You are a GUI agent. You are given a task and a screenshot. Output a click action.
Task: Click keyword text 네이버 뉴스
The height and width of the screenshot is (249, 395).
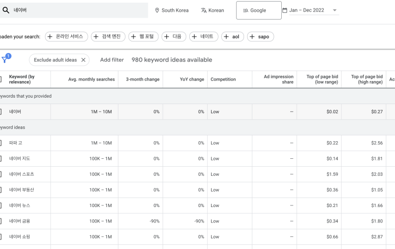pos(19,205)
